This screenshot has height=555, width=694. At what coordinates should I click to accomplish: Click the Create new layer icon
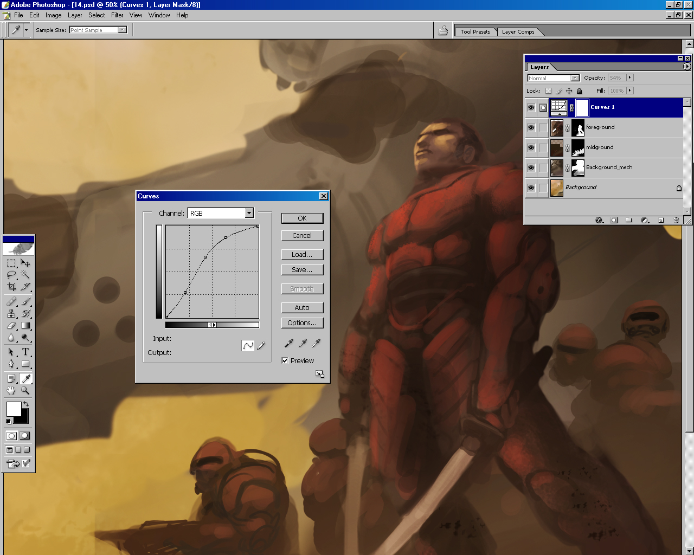click(661, 220)
